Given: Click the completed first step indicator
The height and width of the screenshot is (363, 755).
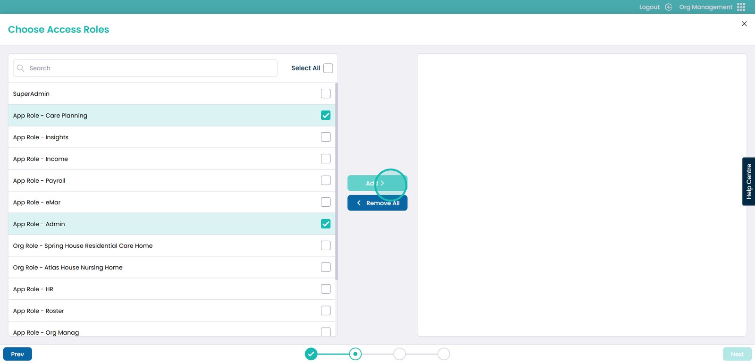Looking at the screenshot, I should point(311,354).
